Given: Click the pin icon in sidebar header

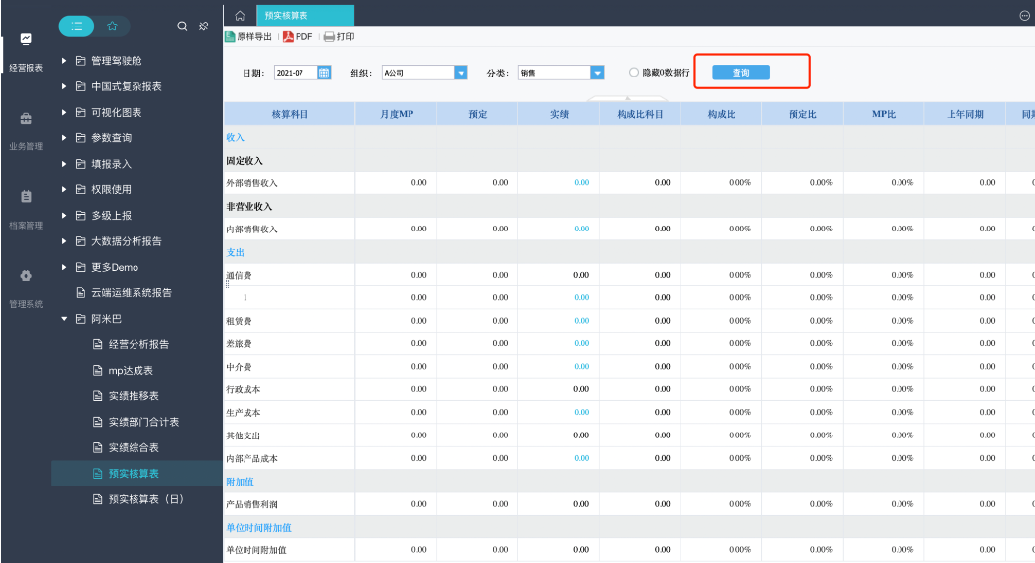Looking at the screenshot, I should pos(203,26).
